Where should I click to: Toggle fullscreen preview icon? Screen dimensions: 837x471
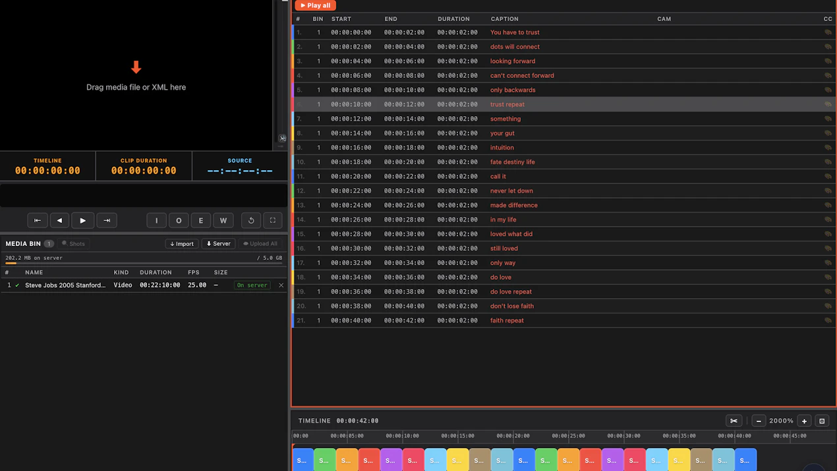[x=273, y=220]
